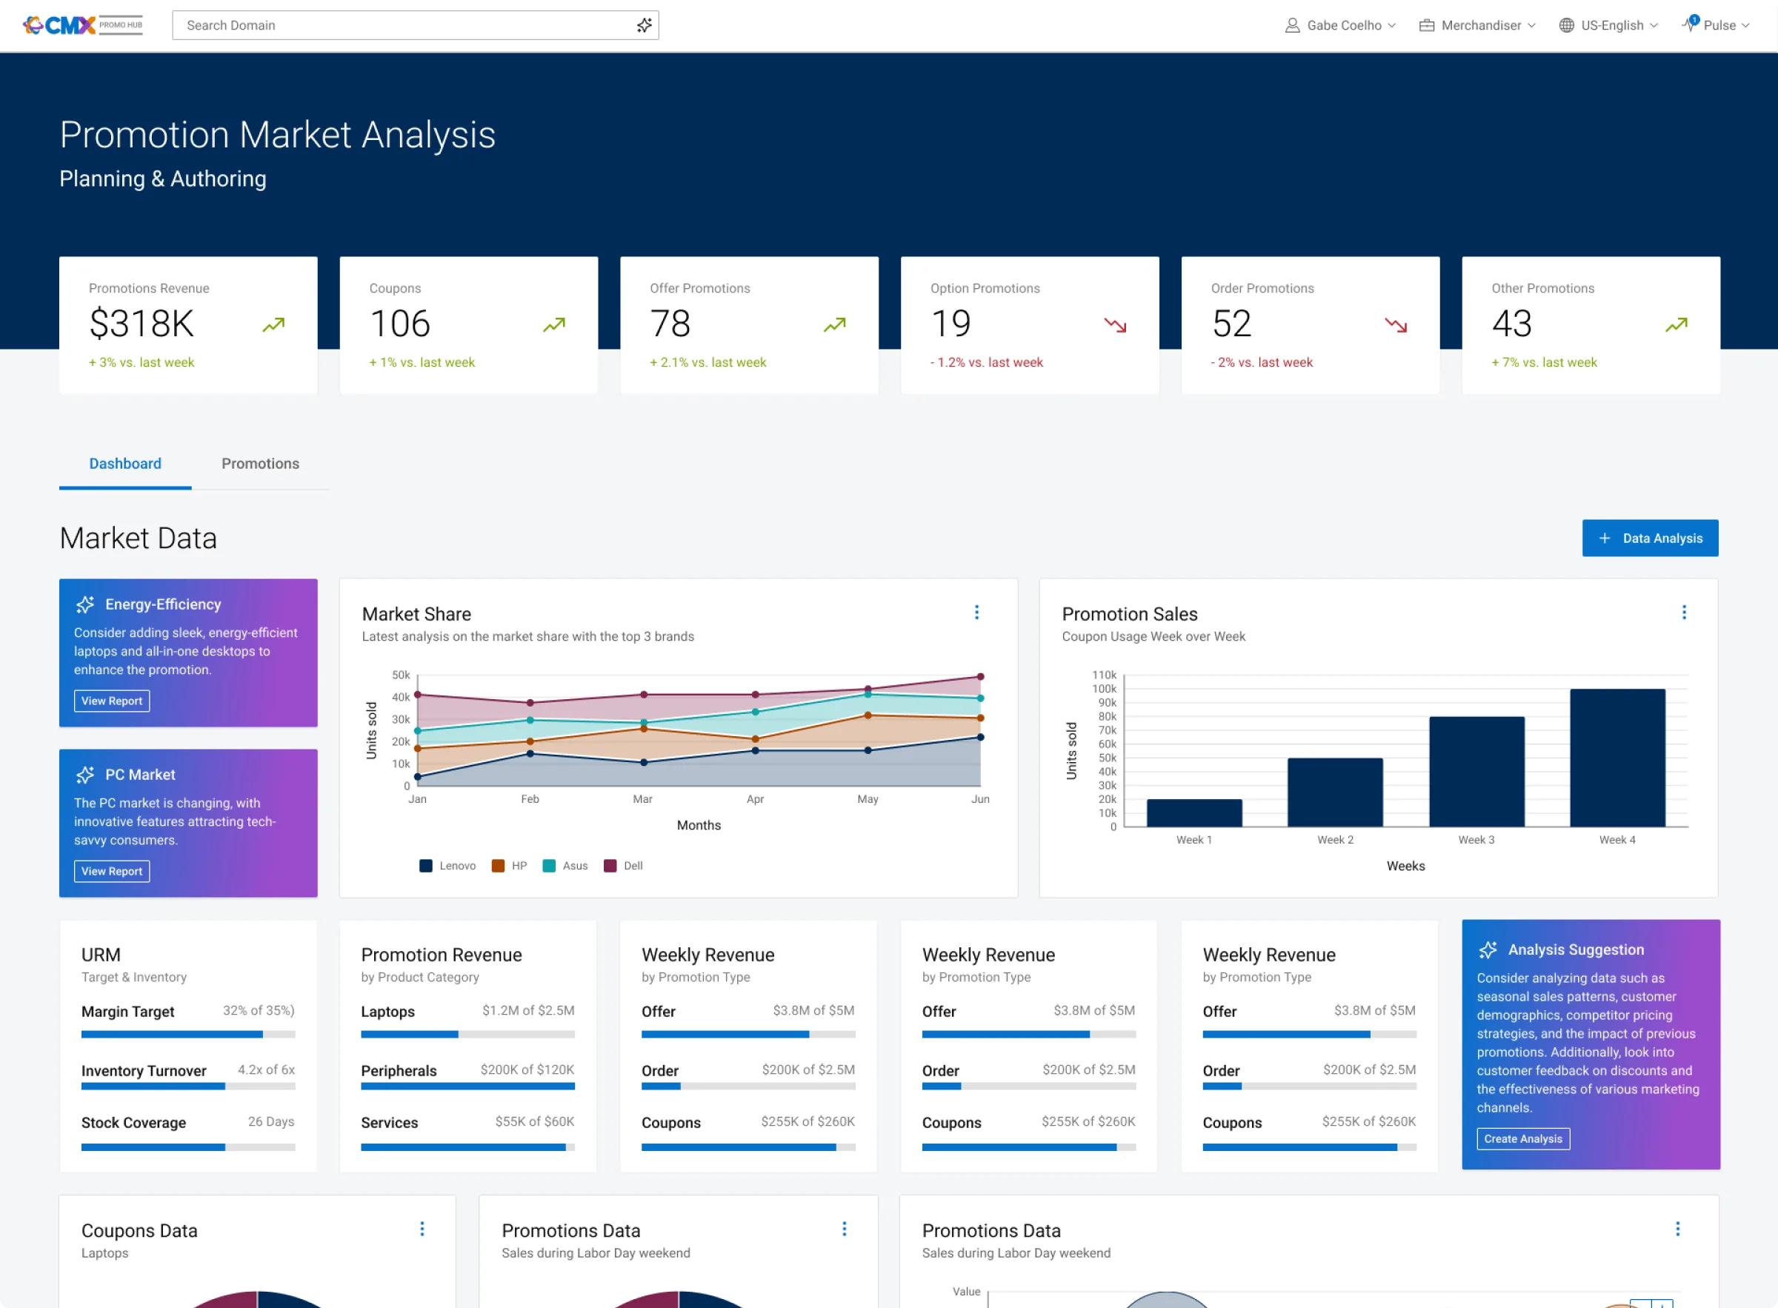
Task: Open kebab menu on rightmost Promotions Data card
Action: [1677, 1228]
